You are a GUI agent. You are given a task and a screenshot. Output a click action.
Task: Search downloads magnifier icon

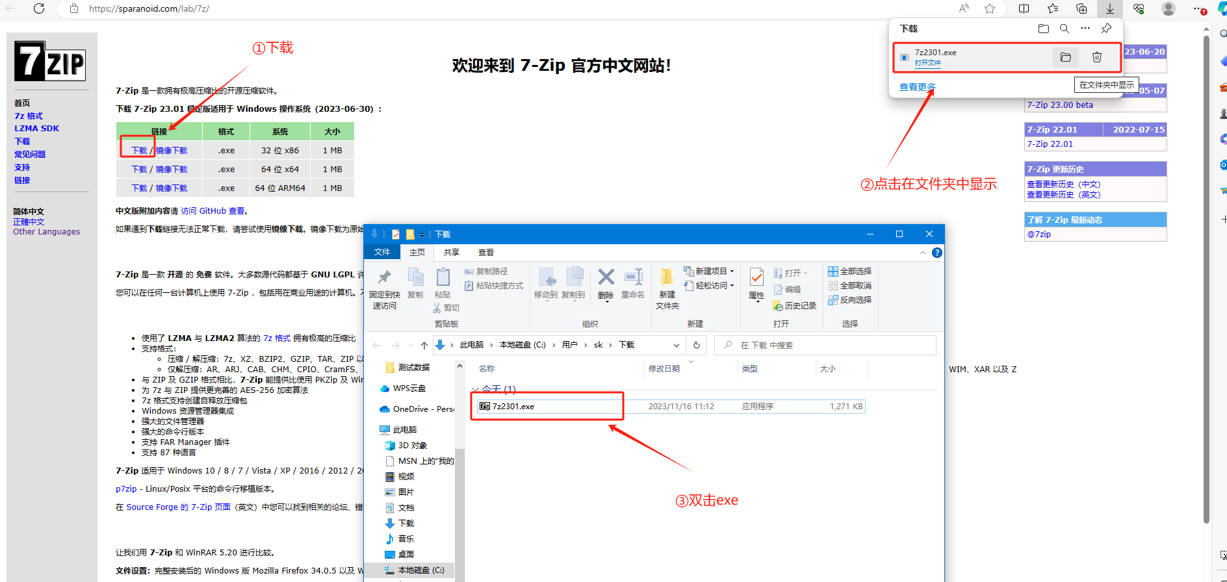(x=1065, y=29)
